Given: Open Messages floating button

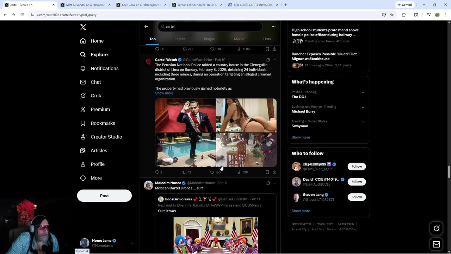Looking at the screenshot, I should [x=437, y=244].
